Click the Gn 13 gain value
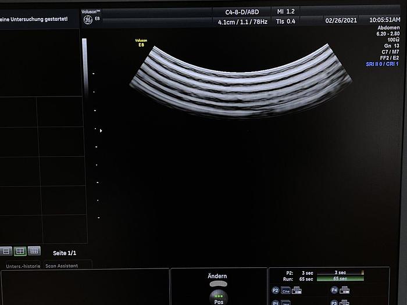 (x=392, y=46)
